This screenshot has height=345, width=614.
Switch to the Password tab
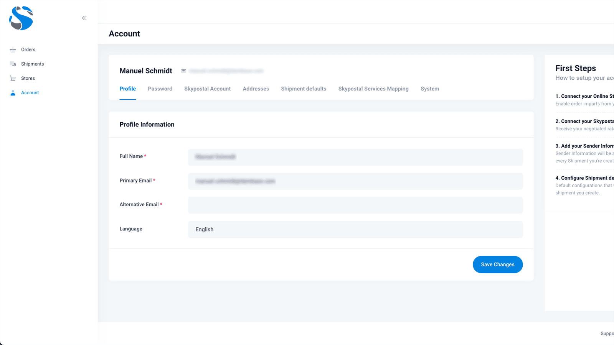pyautogui.click(x=160, y=89)
